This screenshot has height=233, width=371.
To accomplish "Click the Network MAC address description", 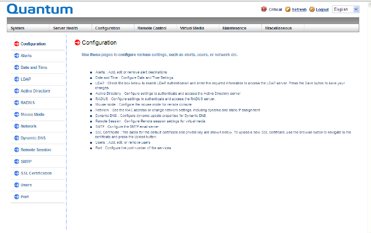I will coord(178,110).
